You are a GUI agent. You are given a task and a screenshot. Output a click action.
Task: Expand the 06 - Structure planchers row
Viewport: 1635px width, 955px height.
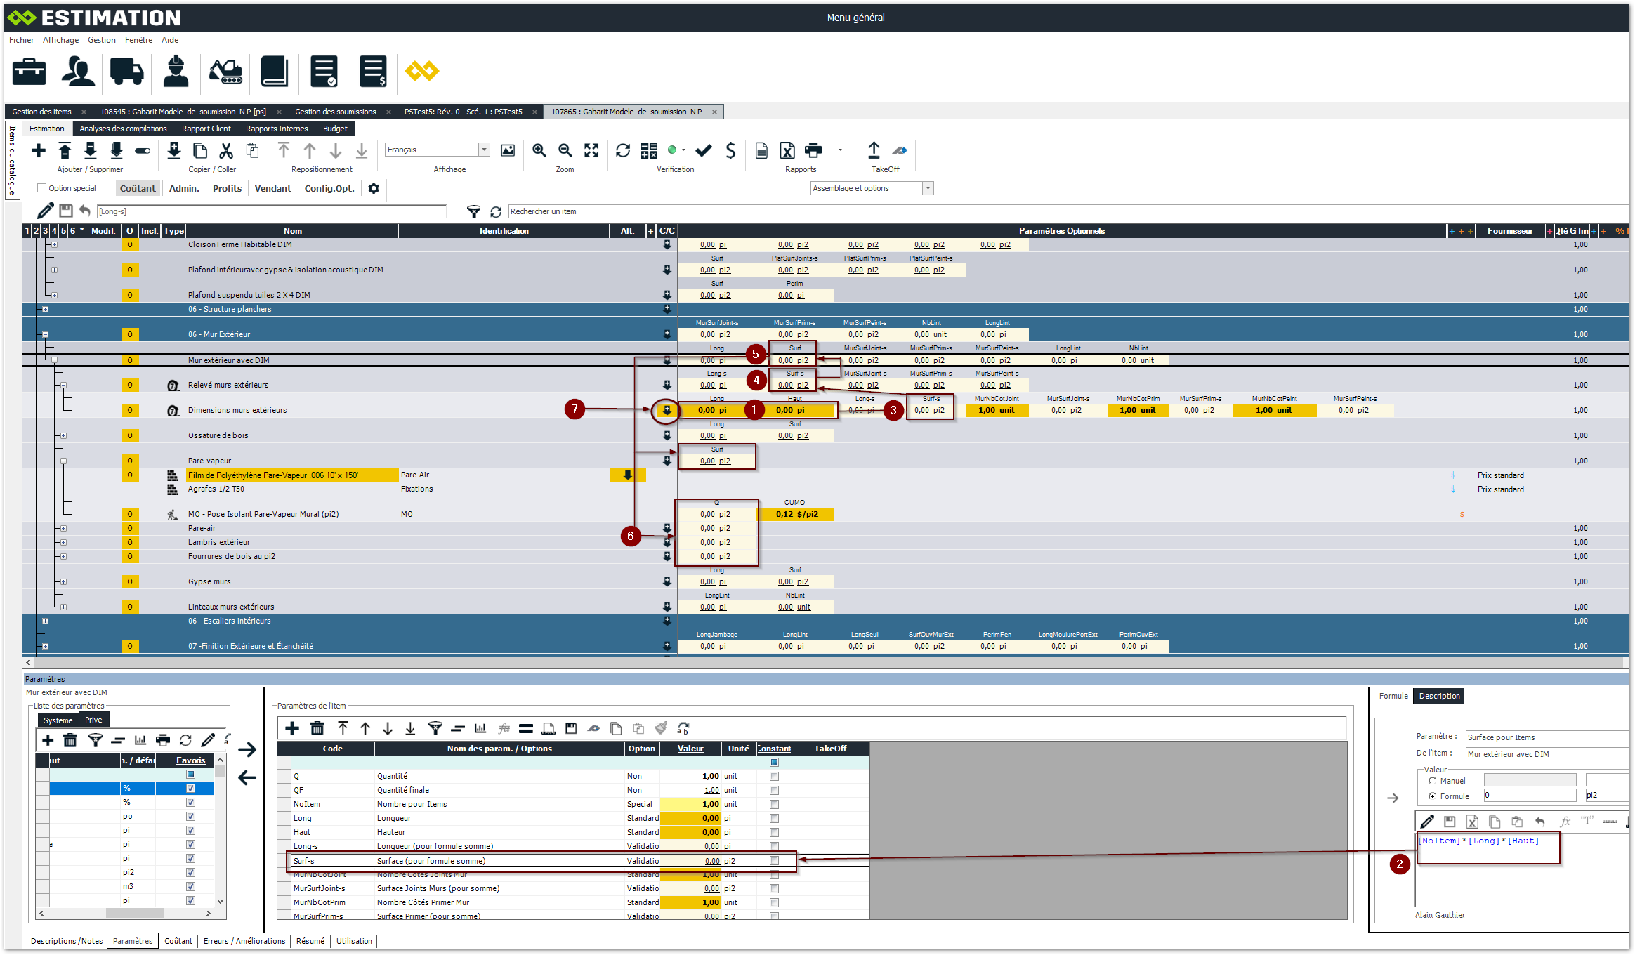[46, 309]
